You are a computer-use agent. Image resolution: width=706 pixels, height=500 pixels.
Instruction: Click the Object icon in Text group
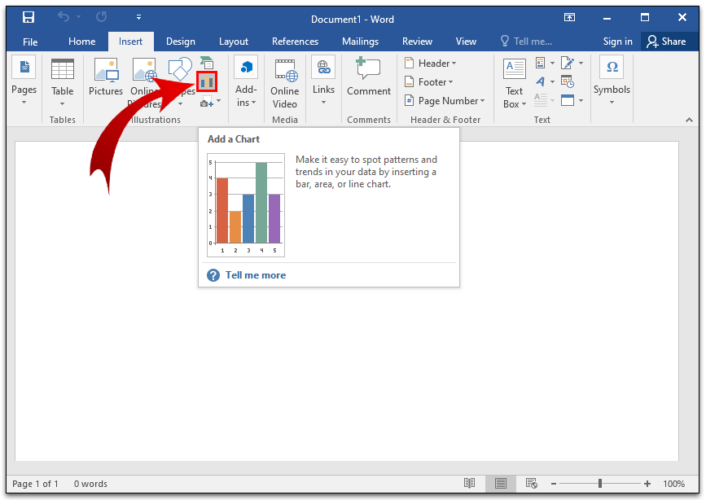click(x=568, y=100)
